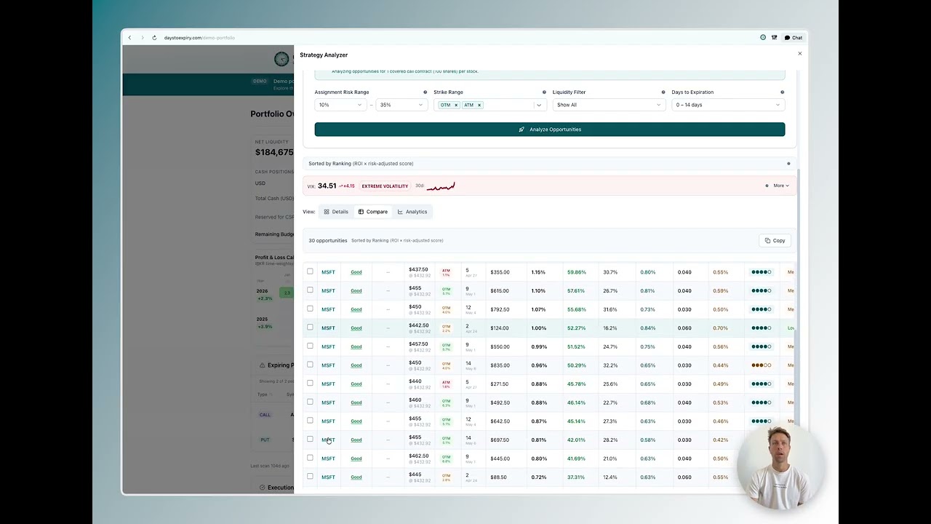Reload the page with refresh icon
Viewport: 931px width, 524px height.
tap(154, 38)
